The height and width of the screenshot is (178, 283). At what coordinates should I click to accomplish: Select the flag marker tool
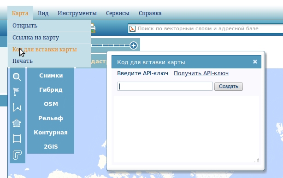point(16,92)
